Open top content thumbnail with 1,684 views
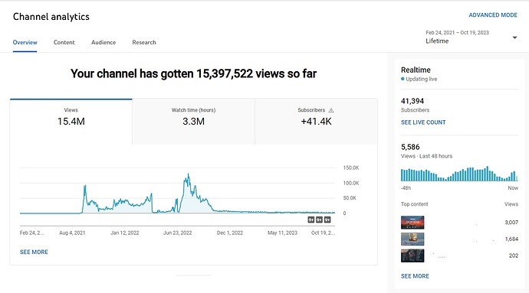The image size is (529, 293). 412,239
